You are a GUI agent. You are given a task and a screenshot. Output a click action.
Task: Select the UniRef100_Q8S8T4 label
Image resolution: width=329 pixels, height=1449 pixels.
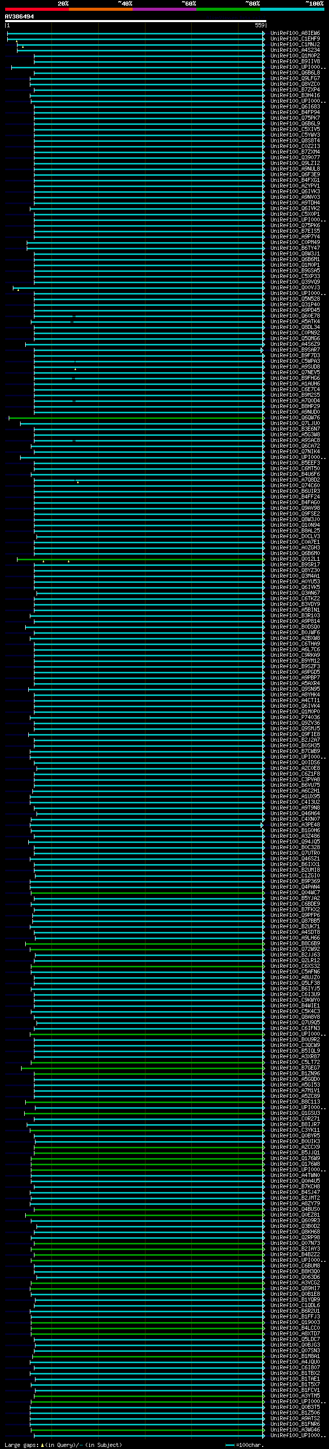(x=295, y=141)
